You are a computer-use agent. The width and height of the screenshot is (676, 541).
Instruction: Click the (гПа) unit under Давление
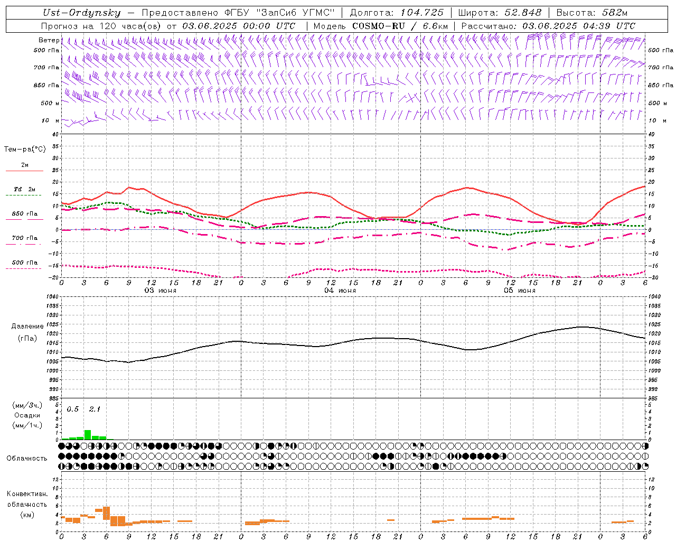26,338
